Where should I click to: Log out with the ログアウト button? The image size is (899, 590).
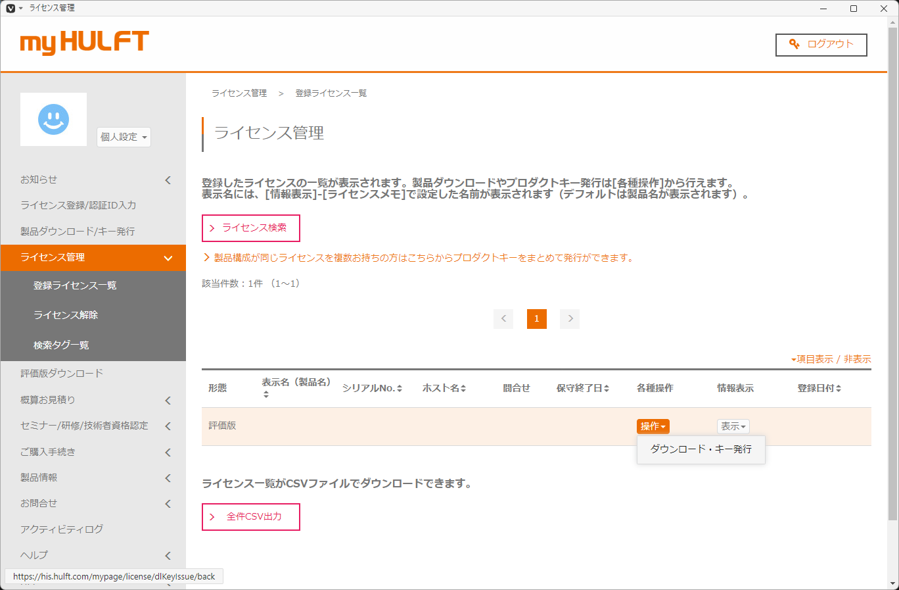(821, 45)
